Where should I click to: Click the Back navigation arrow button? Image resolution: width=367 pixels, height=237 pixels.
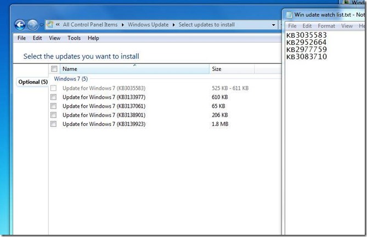pos(20,25)
